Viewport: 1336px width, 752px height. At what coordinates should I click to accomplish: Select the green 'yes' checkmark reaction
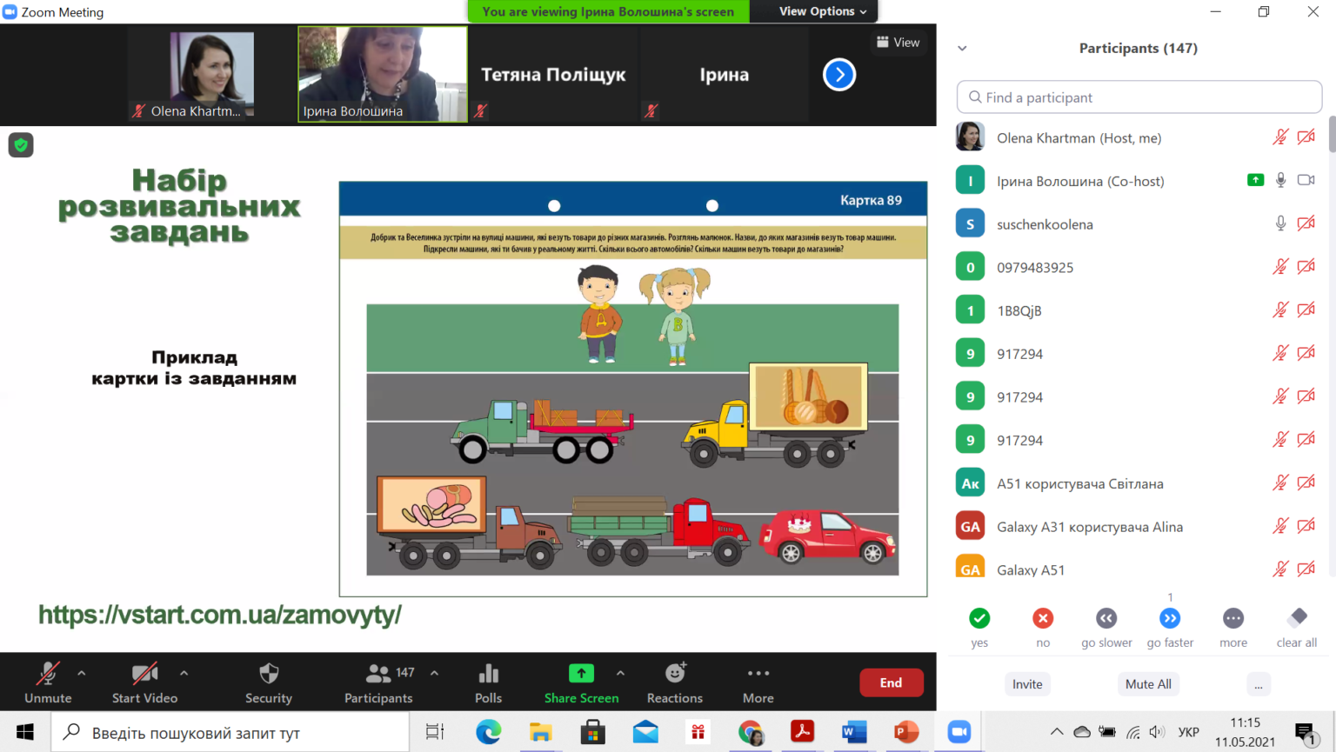[979, 618]
